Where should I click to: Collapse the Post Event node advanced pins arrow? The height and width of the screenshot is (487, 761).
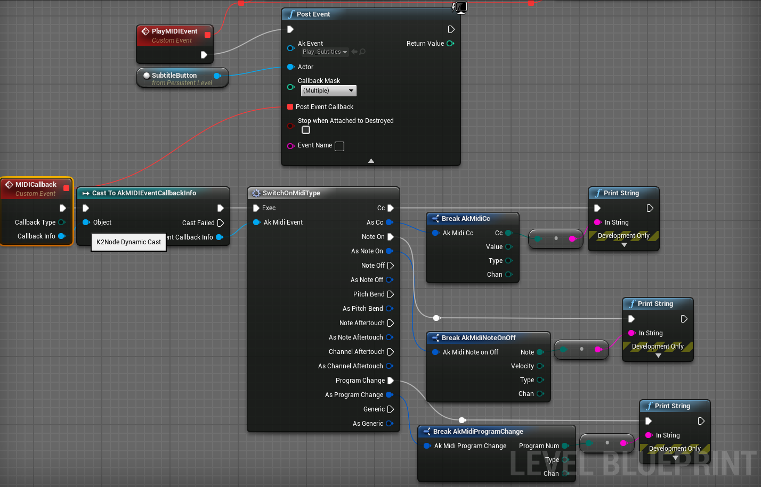(371, 161)
